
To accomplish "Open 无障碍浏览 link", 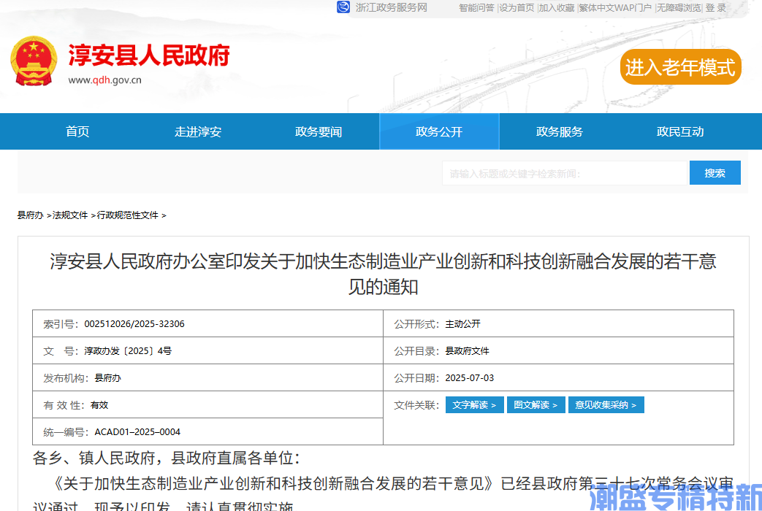I will 679,8.
